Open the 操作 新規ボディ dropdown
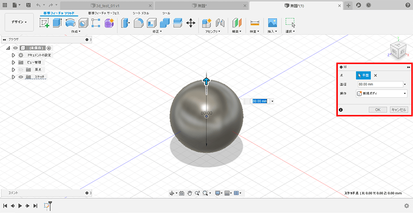 coord(382,93)
